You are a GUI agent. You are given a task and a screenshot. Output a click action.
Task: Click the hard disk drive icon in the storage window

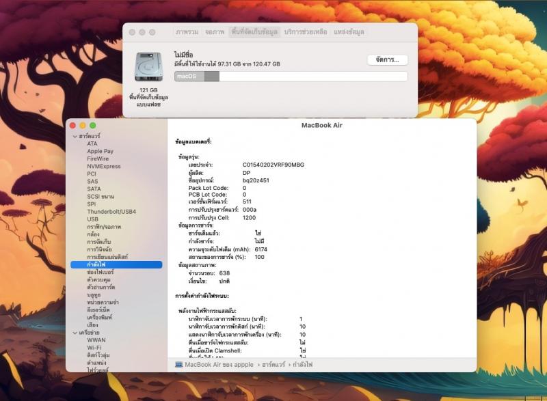(x=148, y=67)
